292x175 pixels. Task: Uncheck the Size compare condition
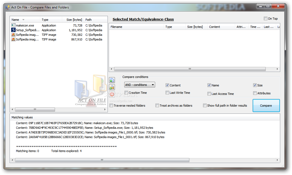(255, 85)
